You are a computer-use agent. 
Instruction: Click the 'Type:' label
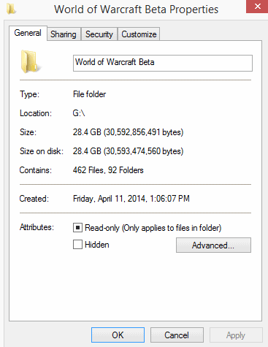pyautogui.click(x=29, y=94)
